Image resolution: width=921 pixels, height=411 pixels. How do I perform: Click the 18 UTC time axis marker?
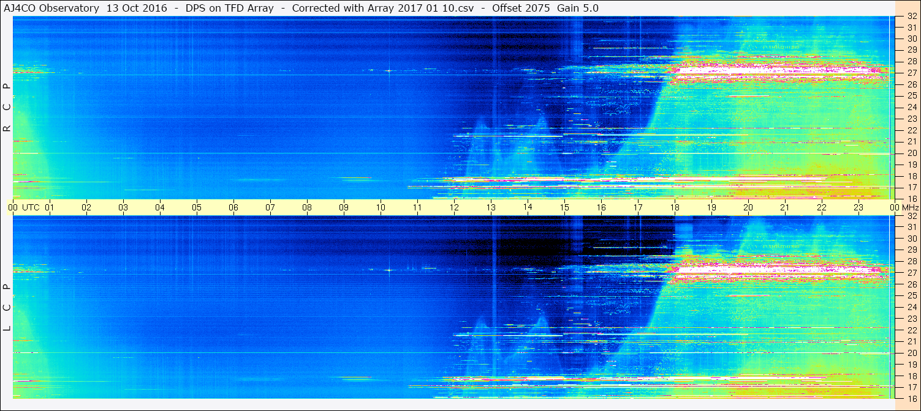675,207
